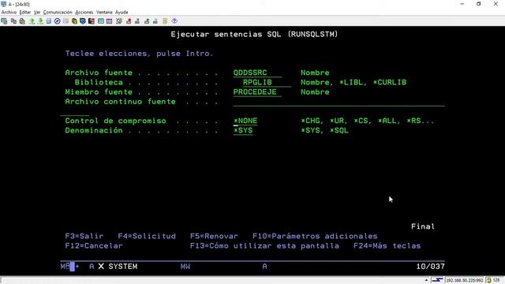Click the empty Archivo continuo fuente field
This screenshot has height=284, width=505.
pos(339,102)
